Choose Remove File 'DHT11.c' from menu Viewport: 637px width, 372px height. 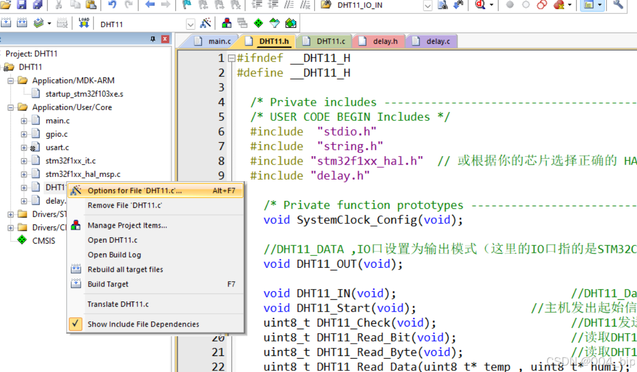(x=156, y=205)
